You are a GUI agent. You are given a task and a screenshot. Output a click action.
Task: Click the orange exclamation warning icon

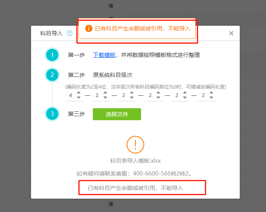(x=135, y=145)
